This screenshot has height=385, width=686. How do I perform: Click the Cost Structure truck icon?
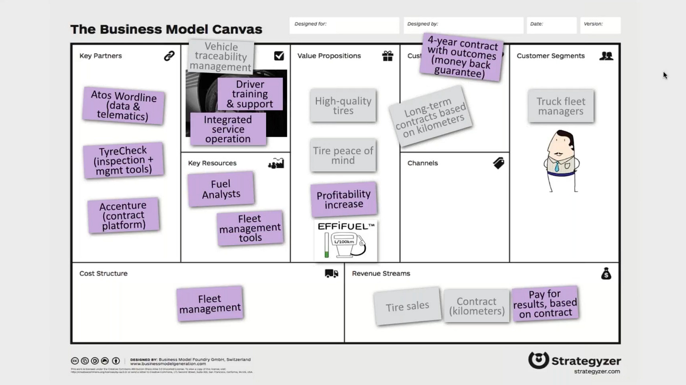[x=332, y=273]
